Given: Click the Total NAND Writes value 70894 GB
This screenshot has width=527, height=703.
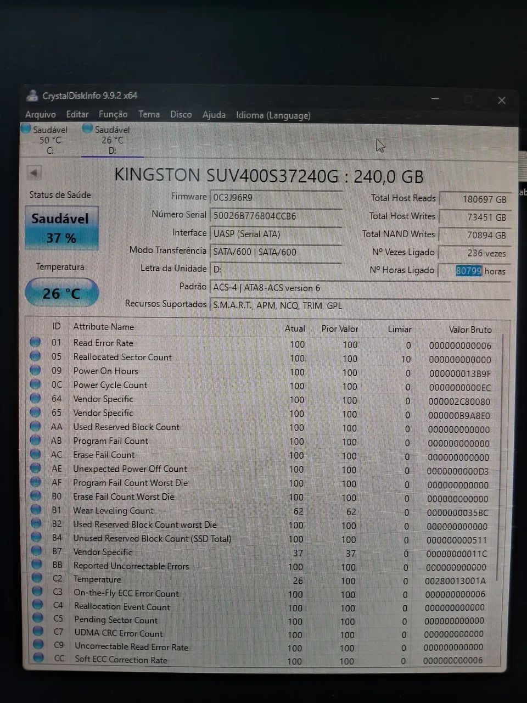Looking at the screenshot, I should pyautogui.click(x=475, y=235).
